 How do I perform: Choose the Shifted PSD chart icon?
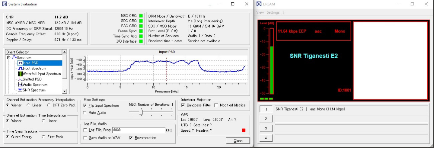click(20, 79)
